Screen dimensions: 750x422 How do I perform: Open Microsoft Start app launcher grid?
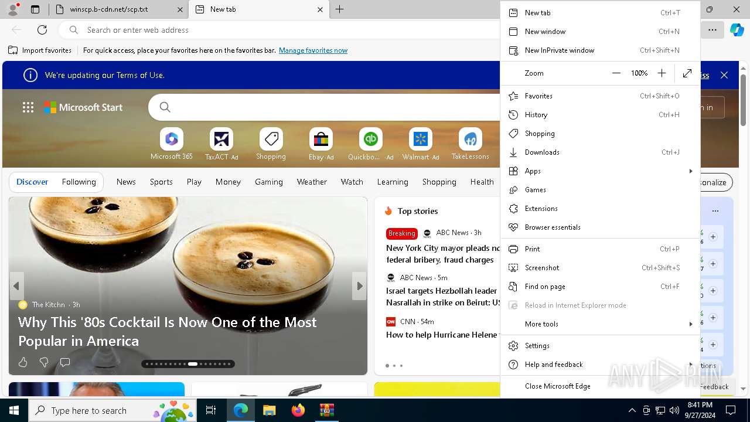coord(28,107)
